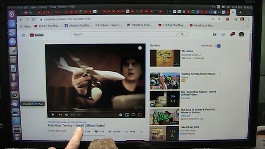
Task: Open the browser zoom magnifier icon
Action: click(x=213, y=19)
